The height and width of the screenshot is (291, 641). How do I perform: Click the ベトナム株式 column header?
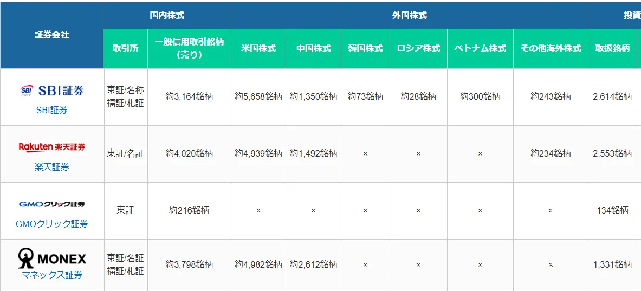pos(480,48)
